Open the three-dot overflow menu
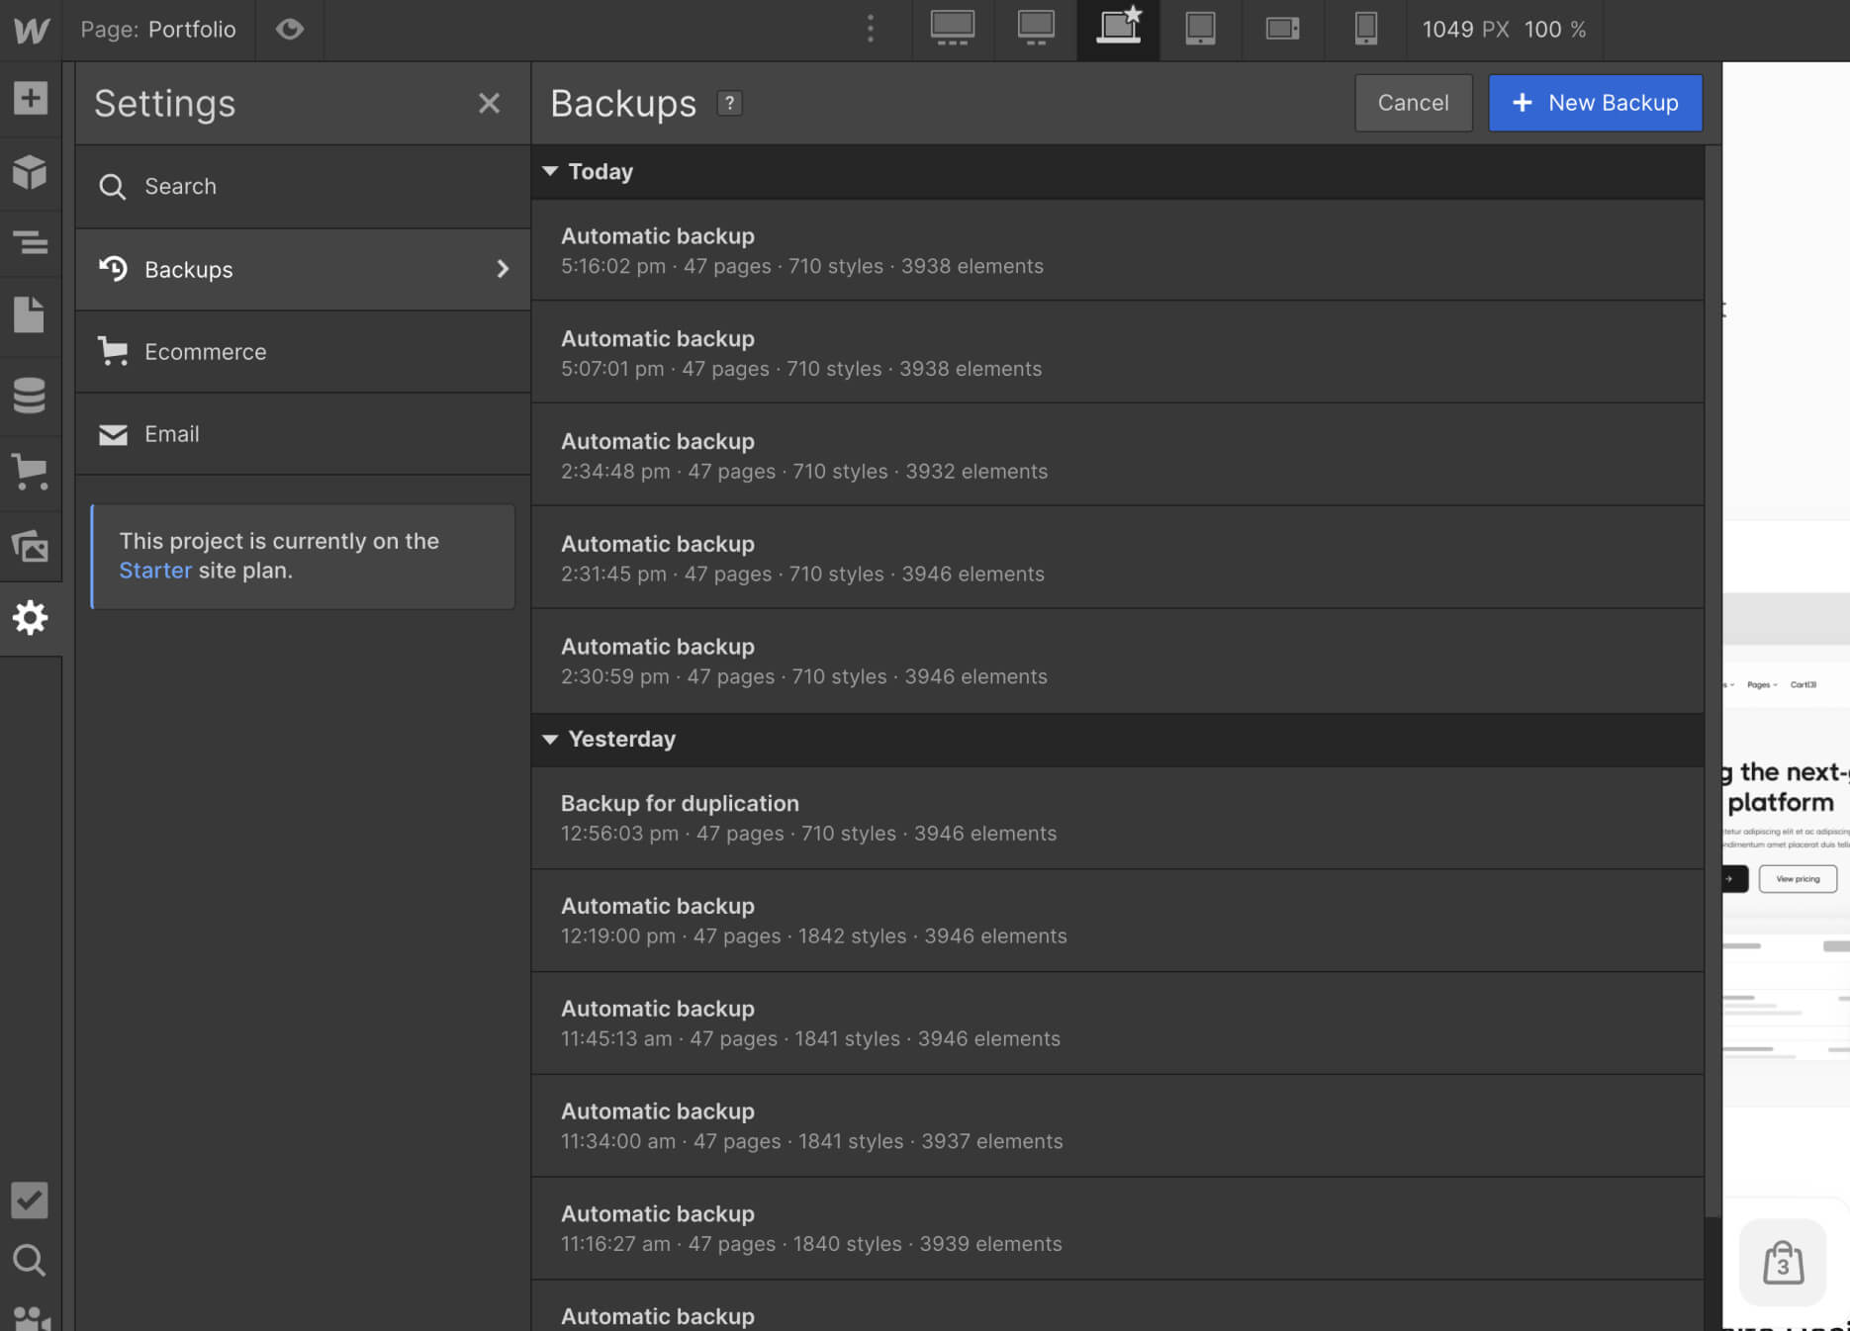Viewport: 1850px width, 1331px height. (870, 30)
